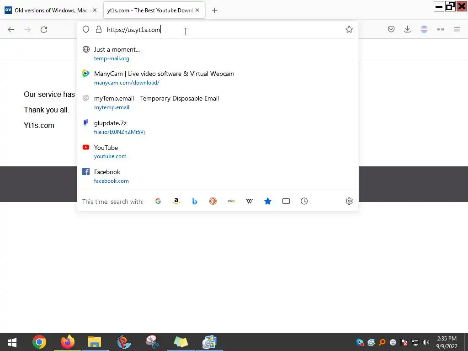Viewport: 468px width, 351px height.
Task: Open search settings gear in dropdown
Action: coord(349,201)
